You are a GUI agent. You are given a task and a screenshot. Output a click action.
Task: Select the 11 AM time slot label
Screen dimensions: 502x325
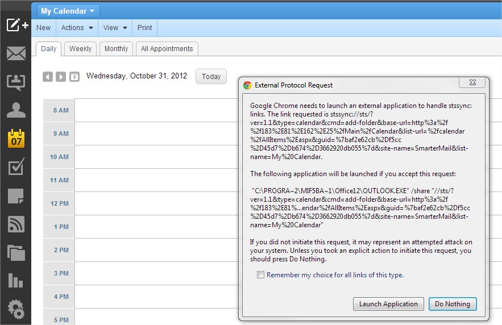click(x=59, y=181)
